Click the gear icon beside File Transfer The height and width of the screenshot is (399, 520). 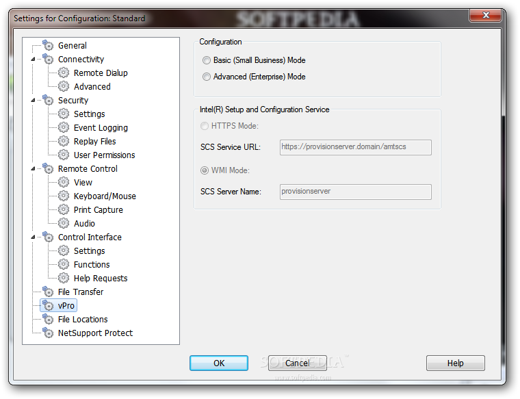click(48, 292)
